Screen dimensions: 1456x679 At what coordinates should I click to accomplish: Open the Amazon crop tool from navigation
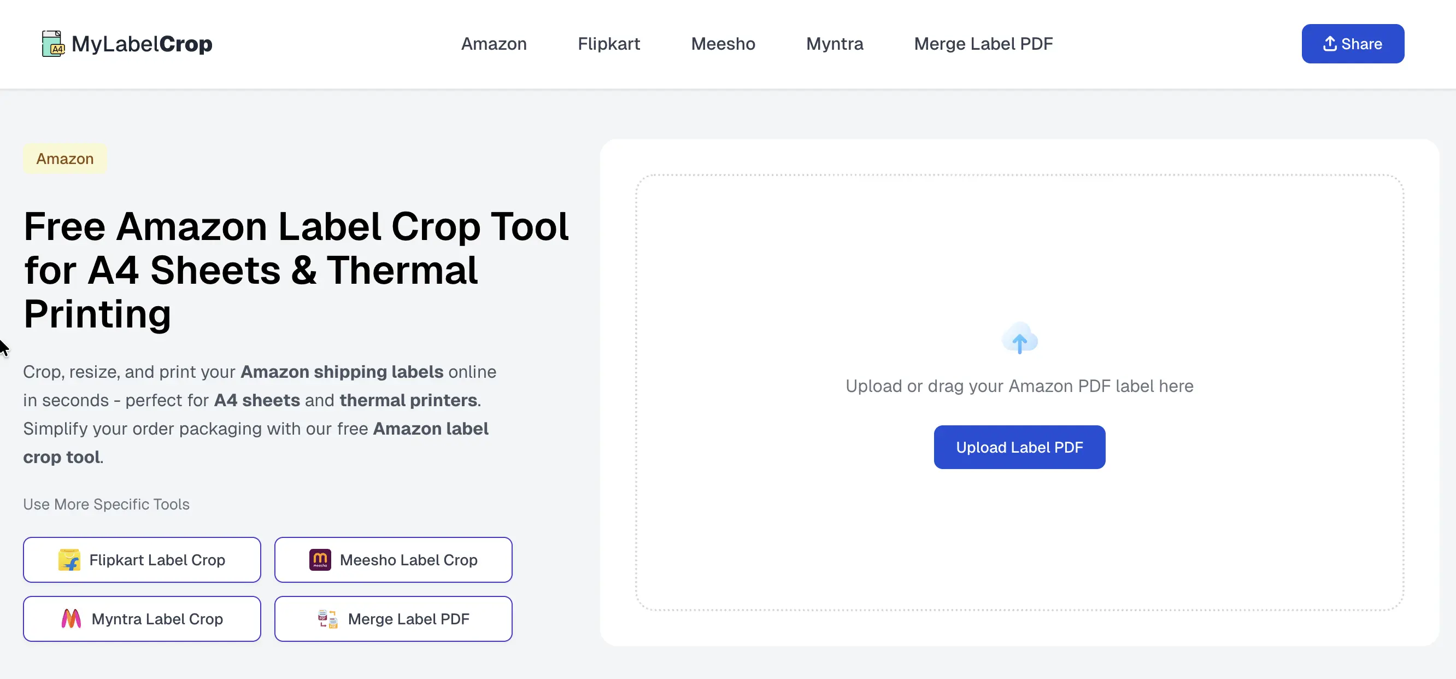coord(494,44)
